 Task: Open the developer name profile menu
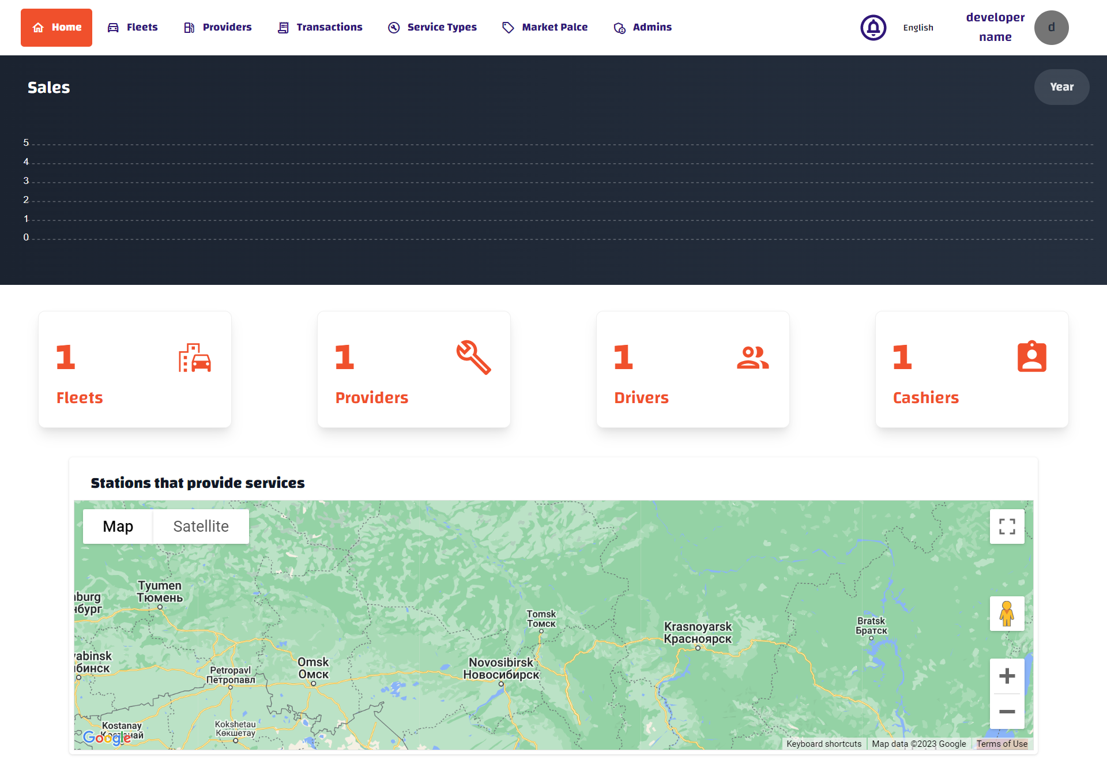coord(995,27)
